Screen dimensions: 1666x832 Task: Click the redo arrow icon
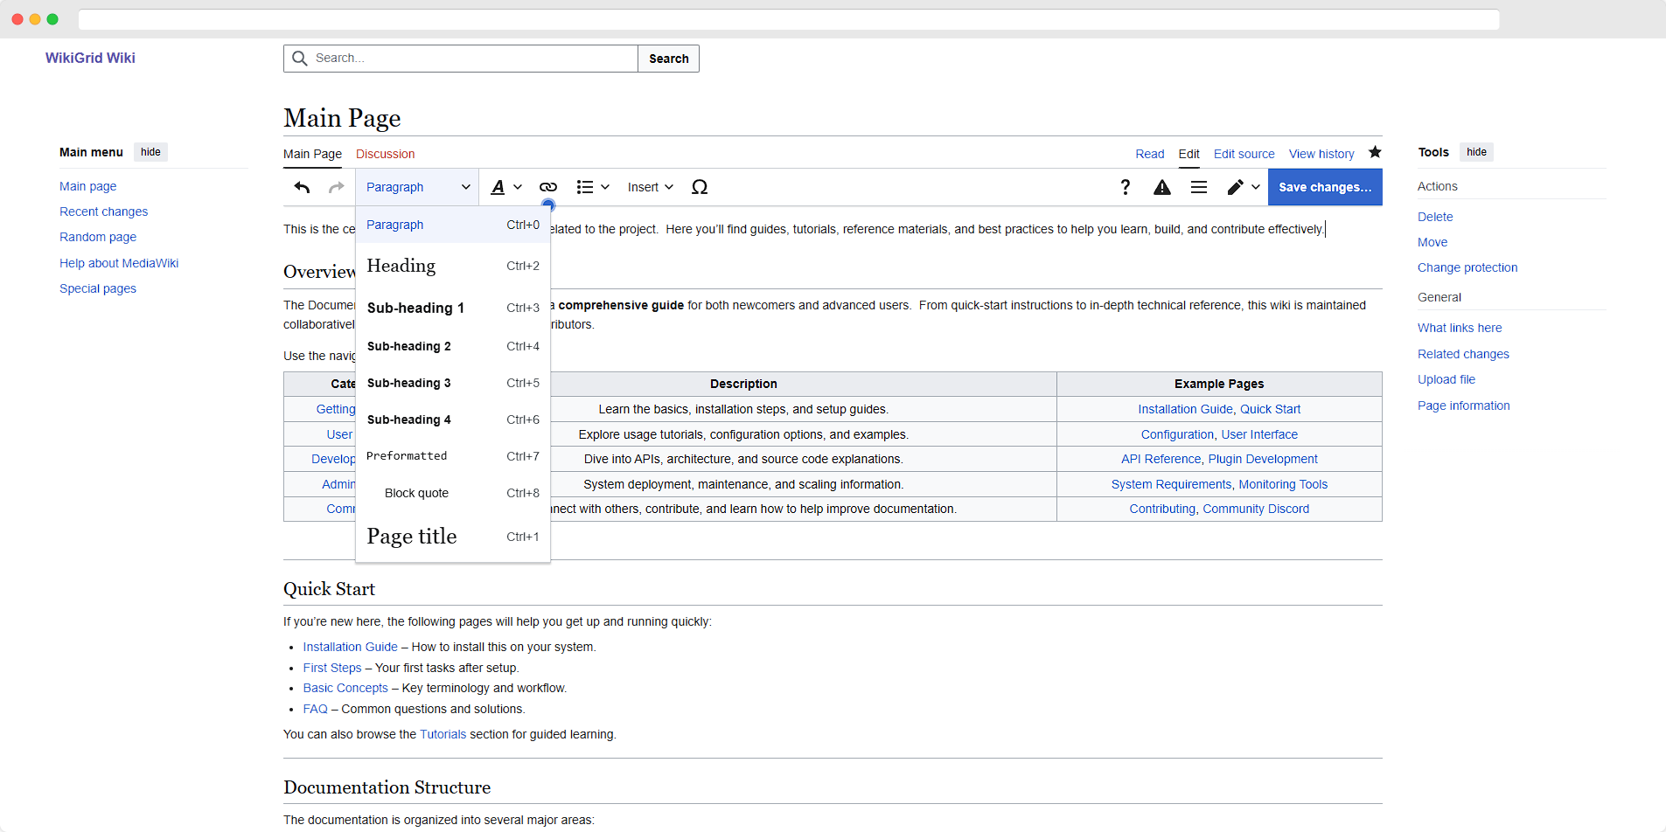pos(336,187)
